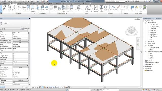Open the view instance (3D) dropdown
The image size is (162, 91).
pos(21,29)
